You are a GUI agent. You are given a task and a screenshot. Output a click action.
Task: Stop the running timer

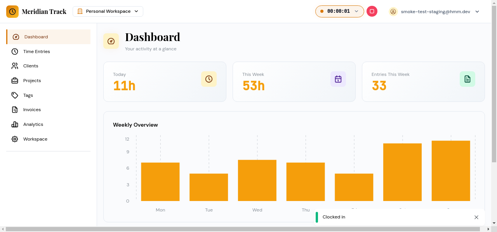pyautogui.click(x=372, y=11)
